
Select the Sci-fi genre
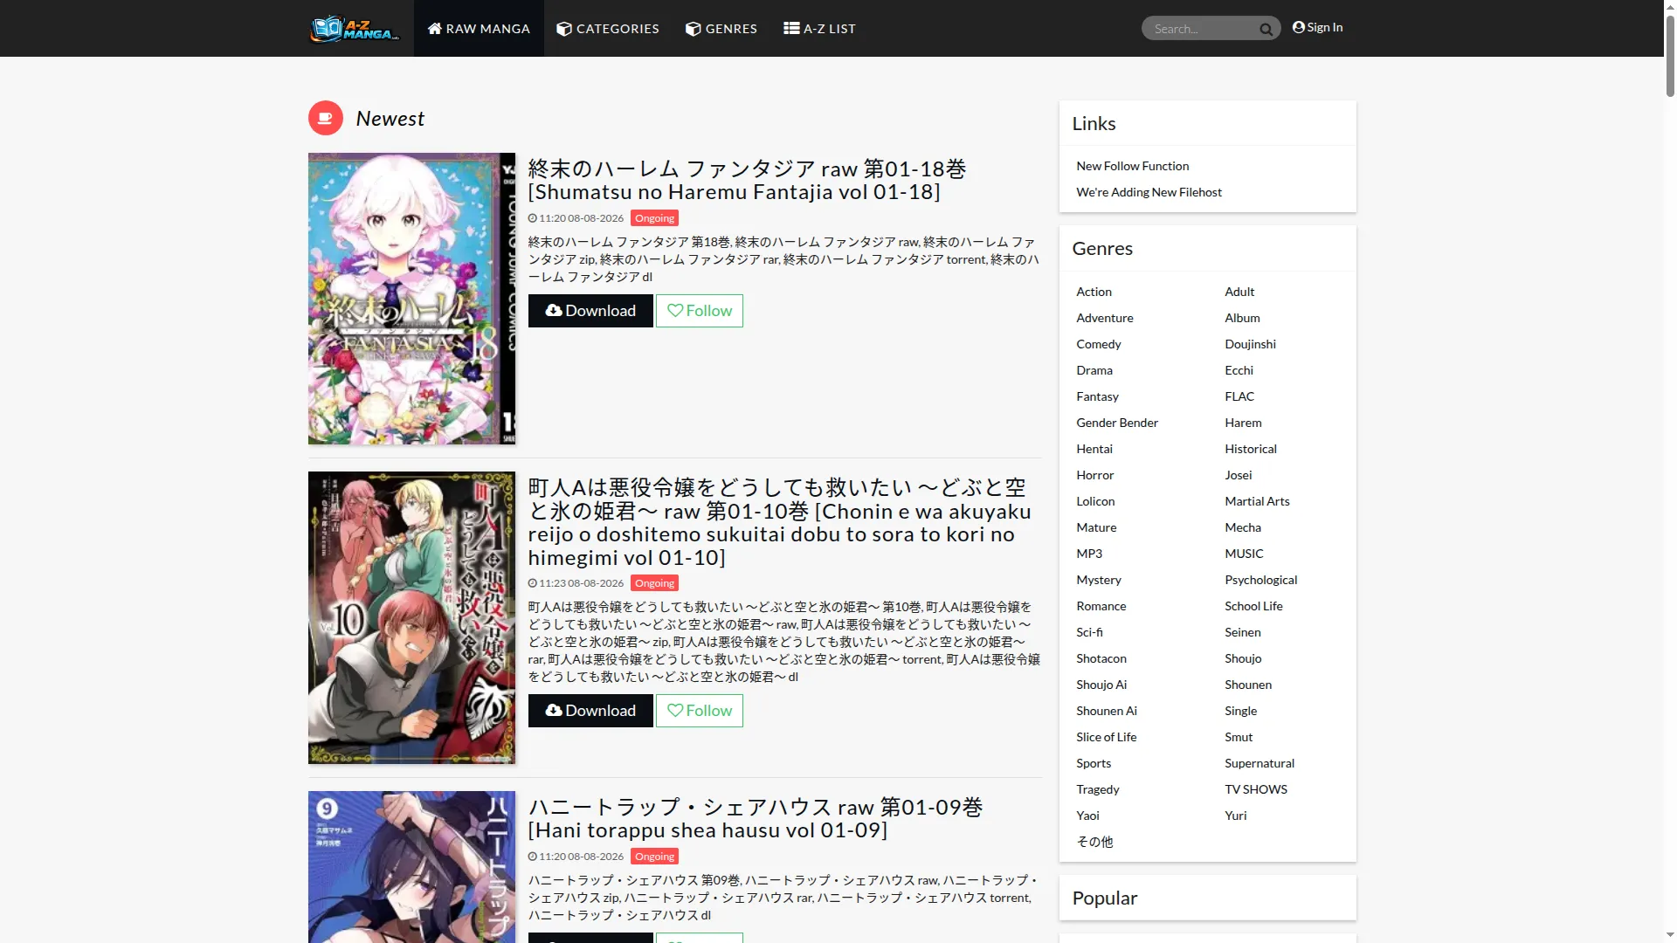click(x=1089, y=632)
